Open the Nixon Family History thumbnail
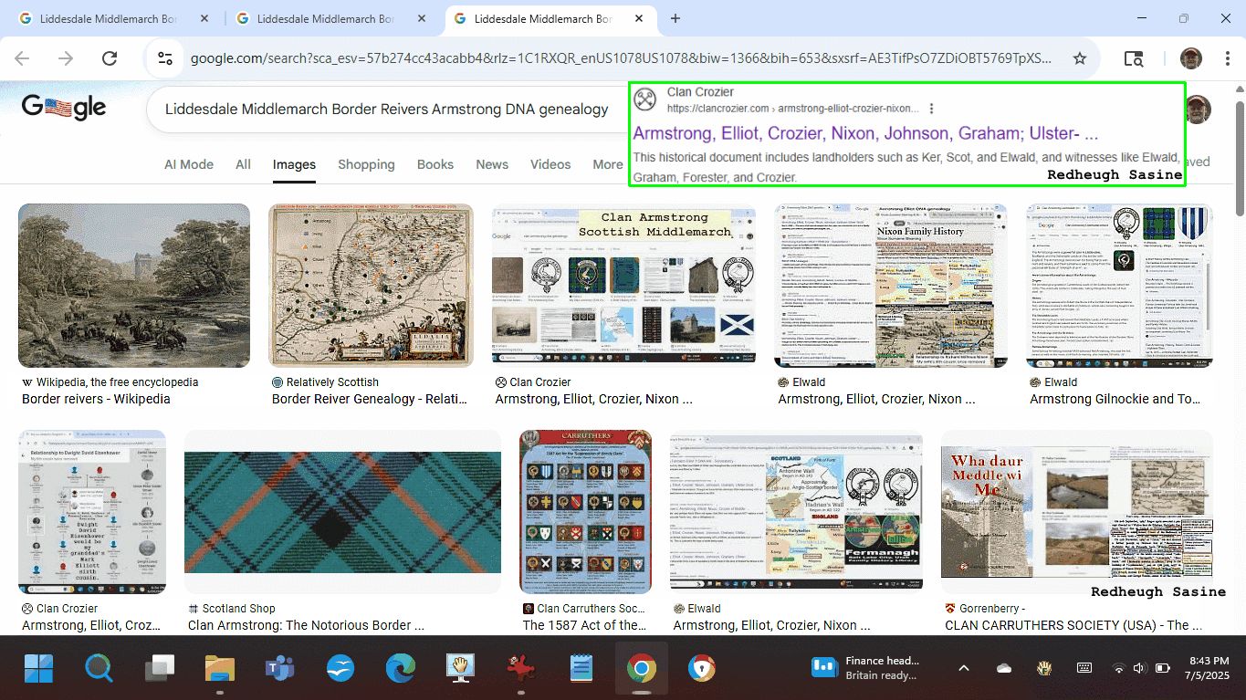The width and height of the screenshot is (1246, 700). (890, 286)
